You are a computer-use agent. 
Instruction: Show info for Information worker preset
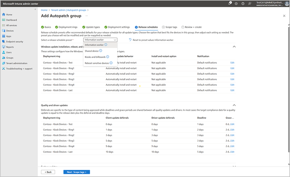pos(106,45)
